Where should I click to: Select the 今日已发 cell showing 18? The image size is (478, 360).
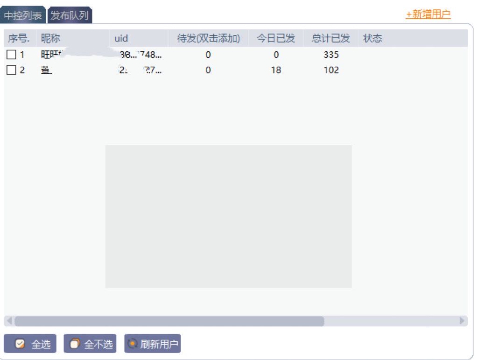click(276, 71)
